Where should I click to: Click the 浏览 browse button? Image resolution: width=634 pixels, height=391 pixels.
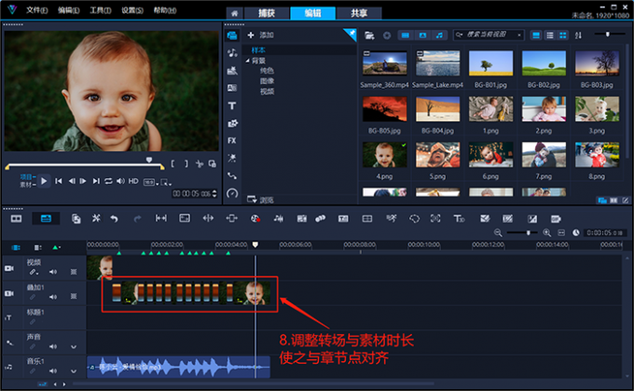point(261,199)
